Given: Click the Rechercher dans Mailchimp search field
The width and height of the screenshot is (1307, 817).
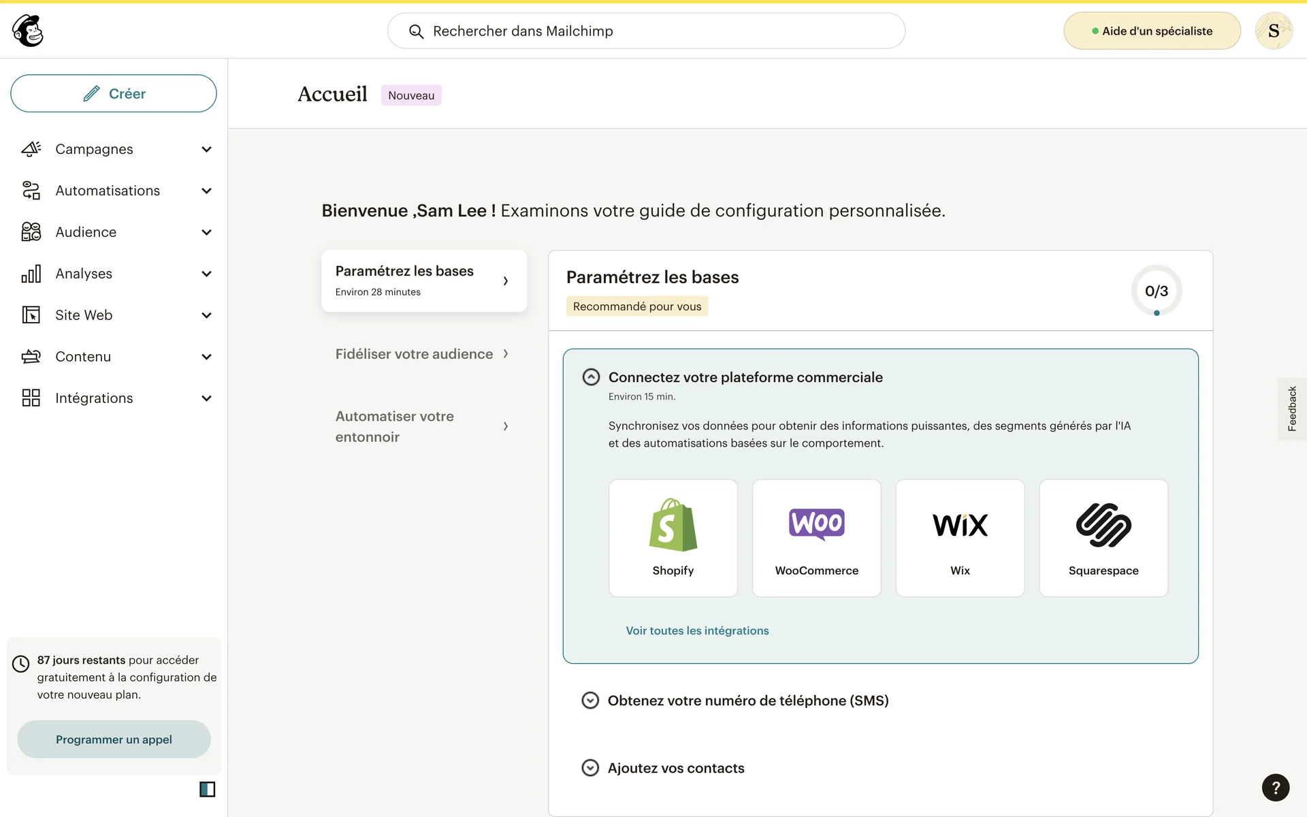Looking at the screenshot, I should [645, 31].
